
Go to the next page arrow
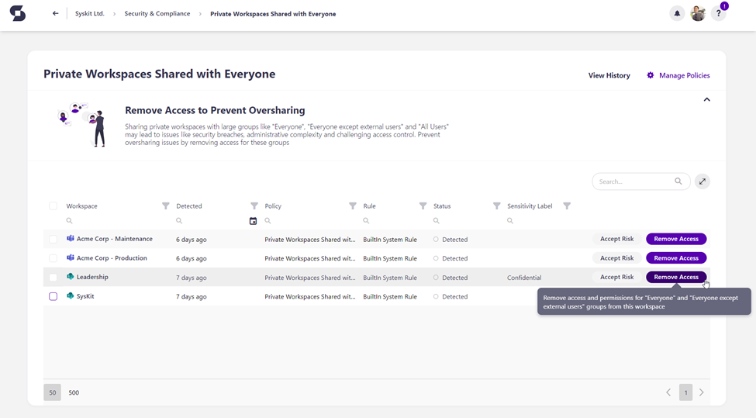[x=702, y=392]
